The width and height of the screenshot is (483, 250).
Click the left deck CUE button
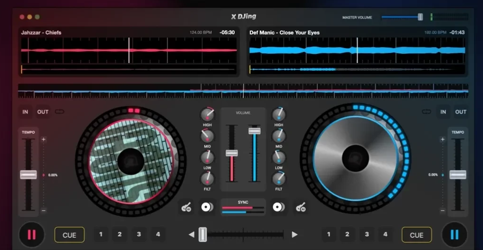70,235
